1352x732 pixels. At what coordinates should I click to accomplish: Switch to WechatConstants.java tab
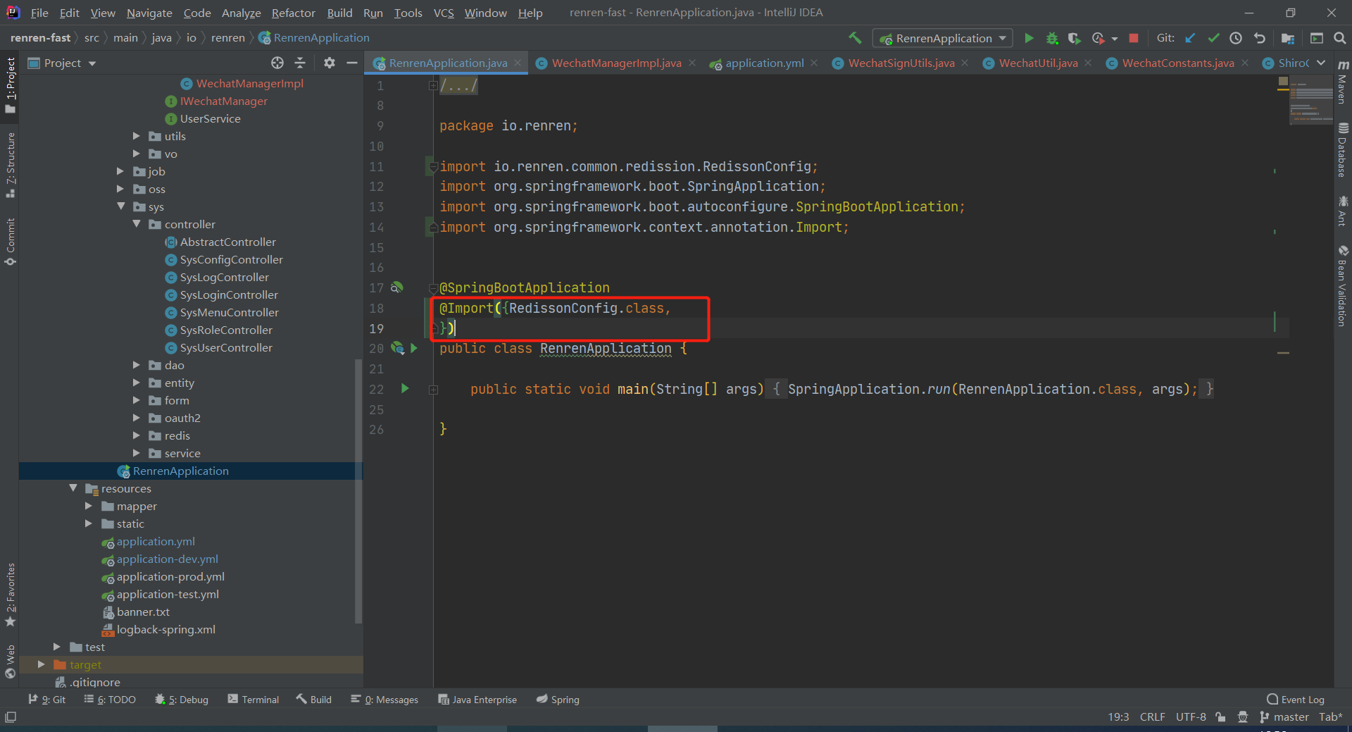1177,63
